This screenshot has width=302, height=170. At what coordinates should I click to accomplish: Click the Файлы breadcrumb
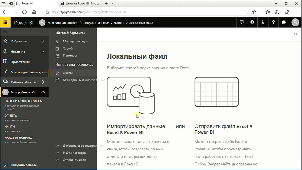click(119, 23)
